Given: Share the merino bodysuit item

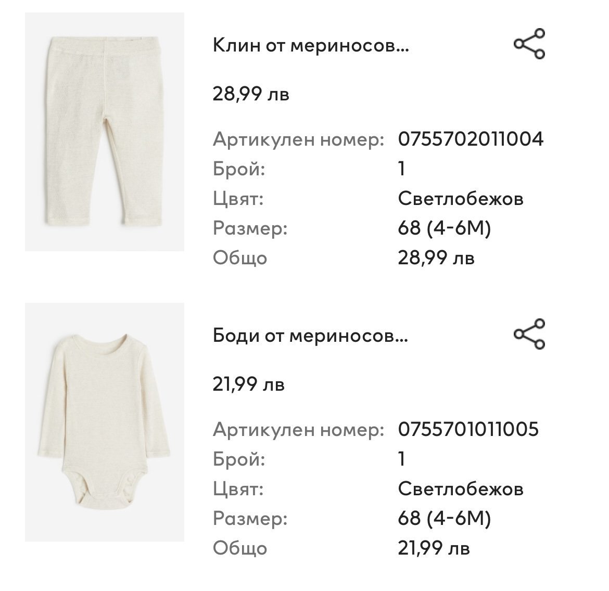Looking at the screenshot, I should (x=529, y=334).
